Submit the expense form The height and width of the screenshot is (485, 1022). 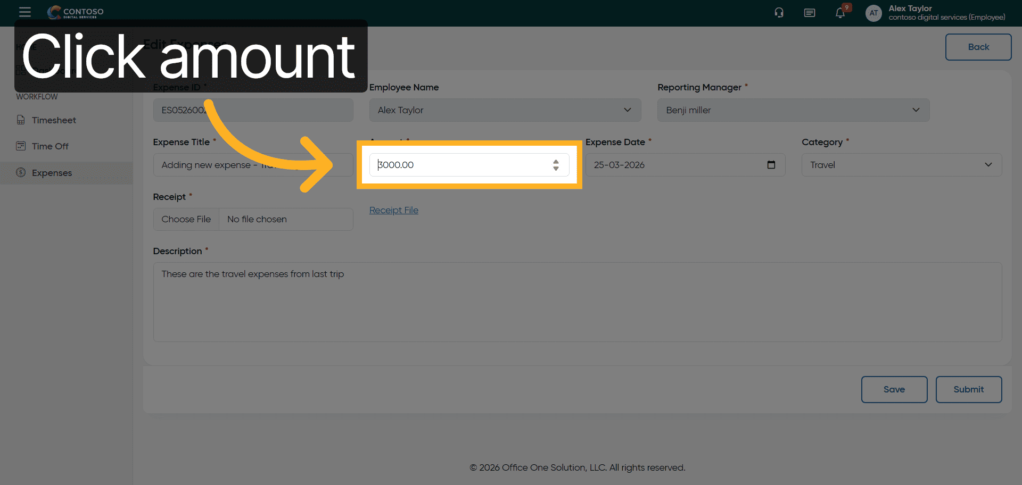click(968, 389)
